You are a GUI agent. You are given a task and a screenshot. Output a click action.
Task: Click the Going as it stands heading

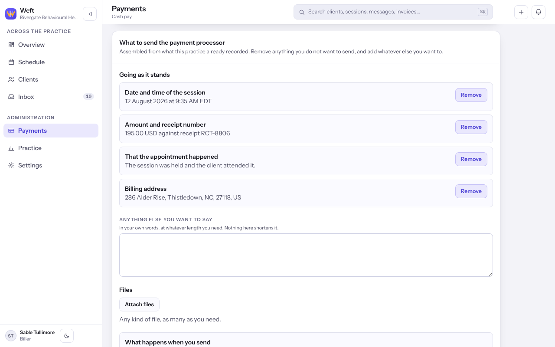(144, 75)
